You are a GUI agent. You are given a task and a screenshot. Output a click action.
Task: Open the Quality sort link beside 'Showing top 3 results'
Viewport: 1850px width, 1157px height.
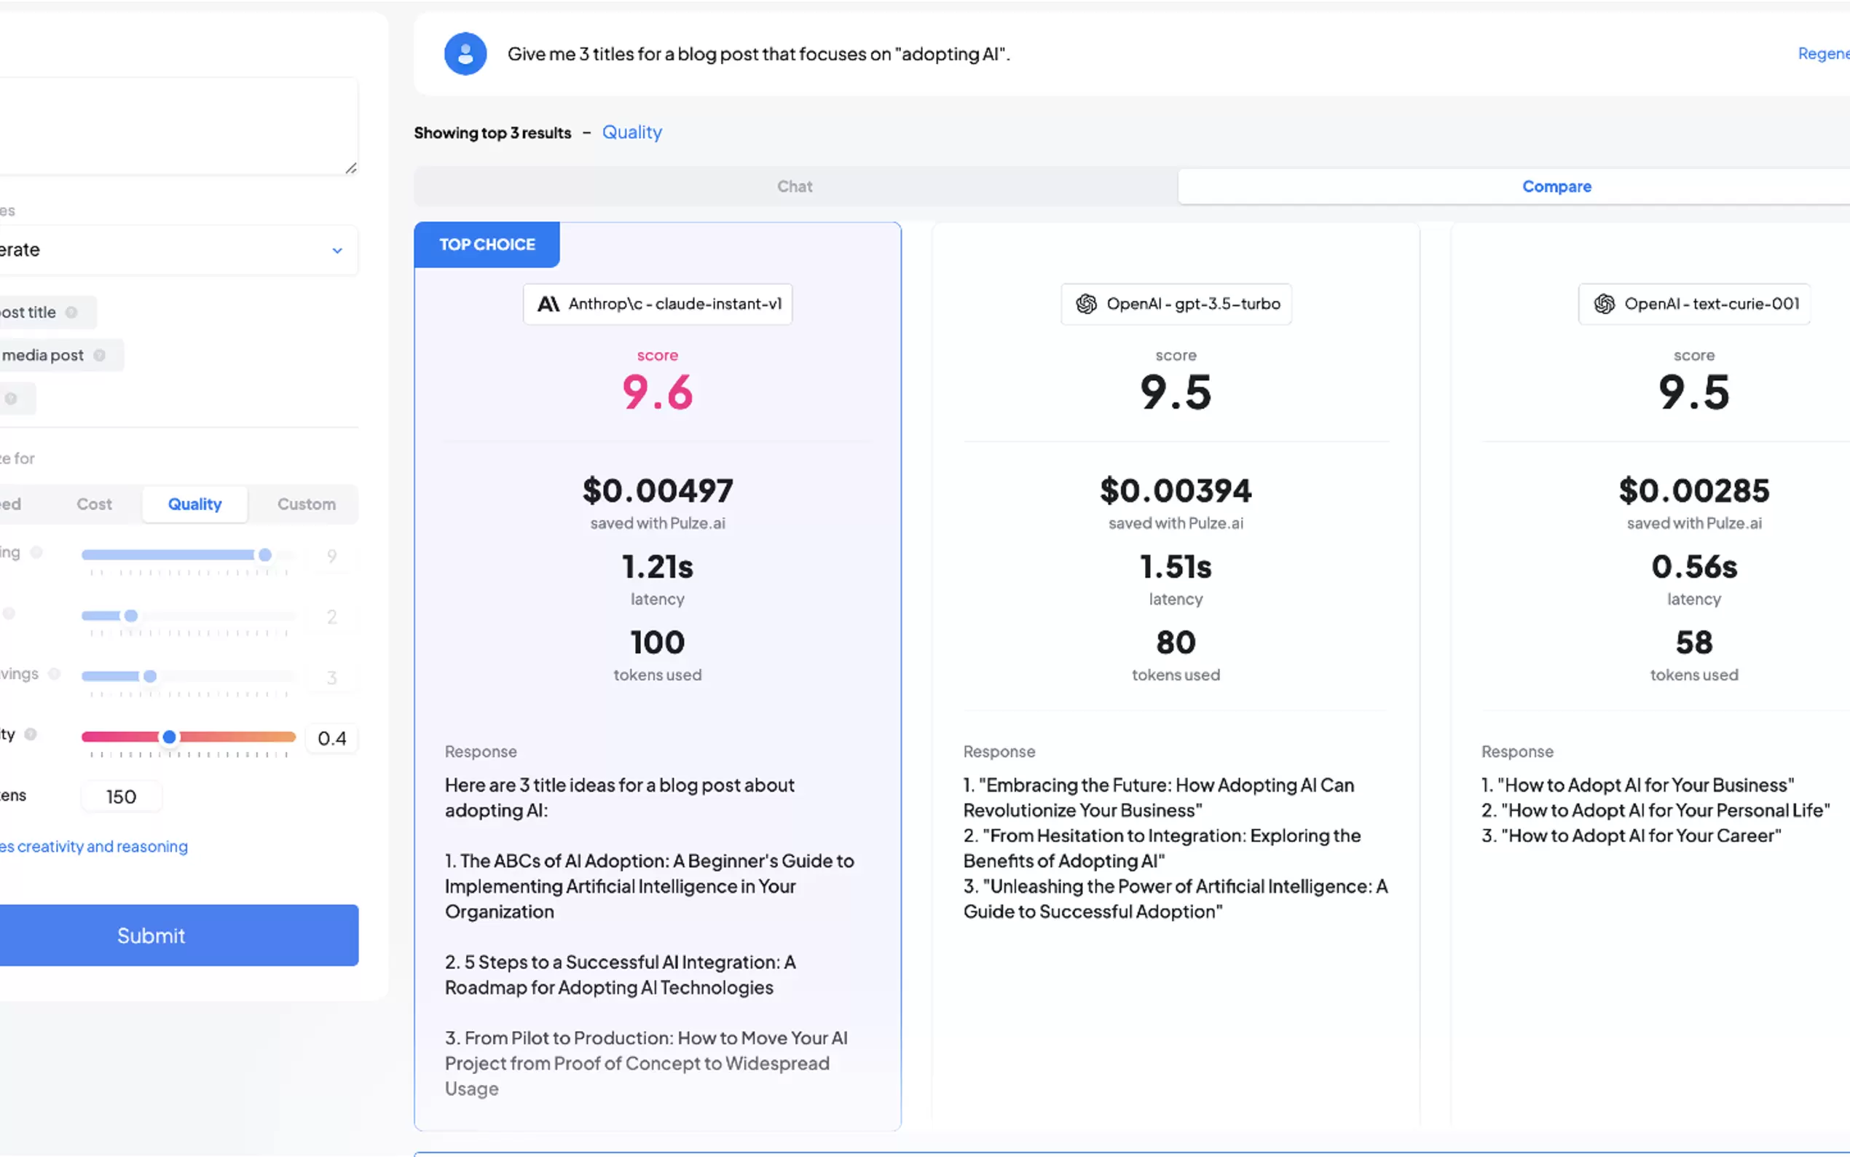[x=631, y=133]
